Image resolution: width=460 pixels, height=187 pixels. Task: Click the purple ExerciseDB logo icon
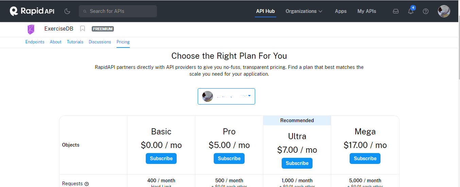click(31, 29)
